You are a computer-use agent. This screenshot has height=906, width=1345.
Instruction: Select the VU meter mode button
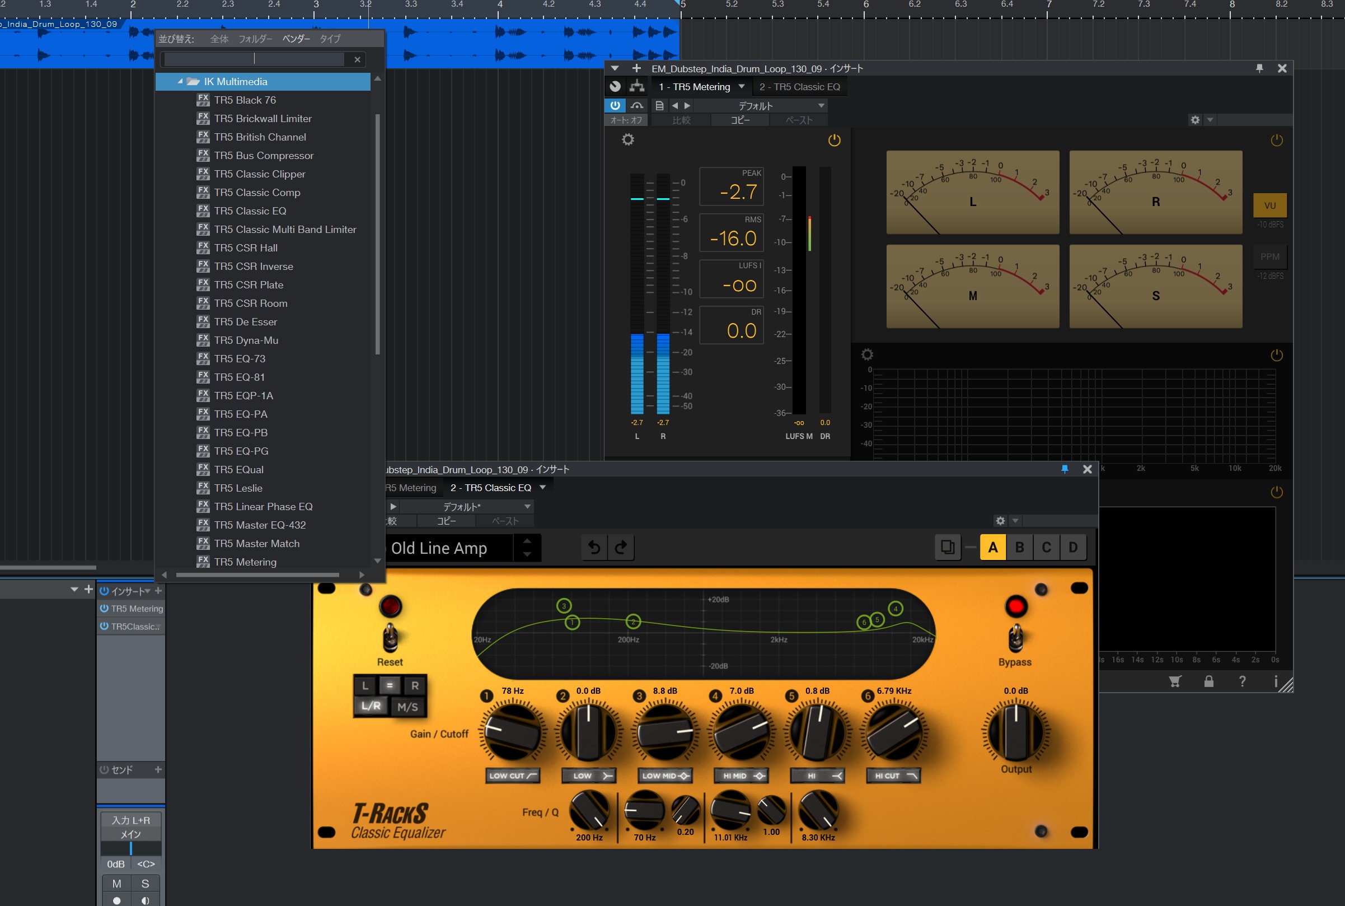pyautogui.click(x=1269, y=205)
